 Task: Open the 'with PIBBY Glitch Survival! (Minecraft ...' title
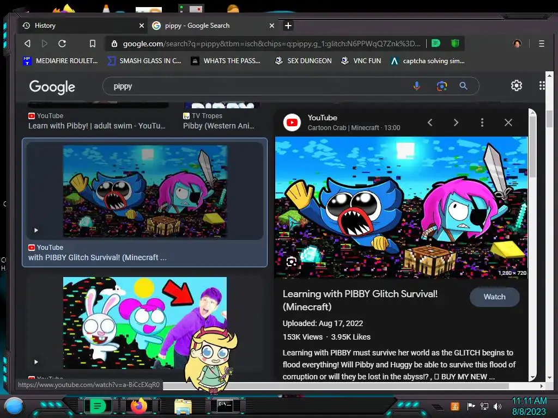pyautogui.click(x=97, y=257)
